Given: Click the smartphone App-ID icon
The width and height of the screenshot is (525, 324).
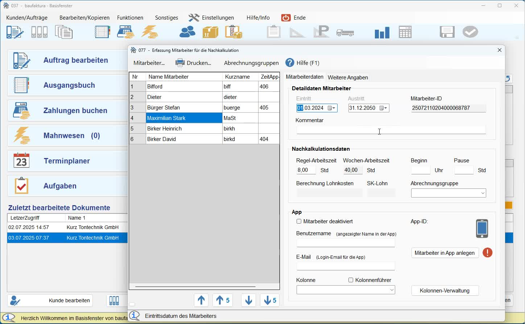Looking at the screenshot, I should tap(482, 229).
